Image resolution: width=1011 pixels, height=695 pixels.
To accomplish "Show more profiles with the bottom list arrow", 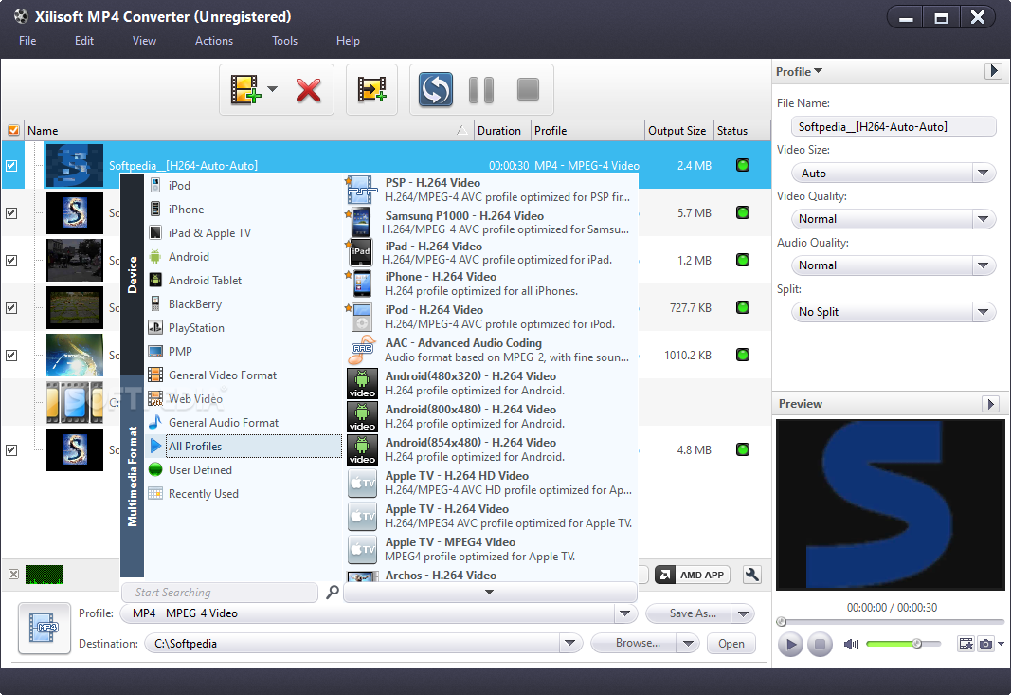I will point(490,592).
